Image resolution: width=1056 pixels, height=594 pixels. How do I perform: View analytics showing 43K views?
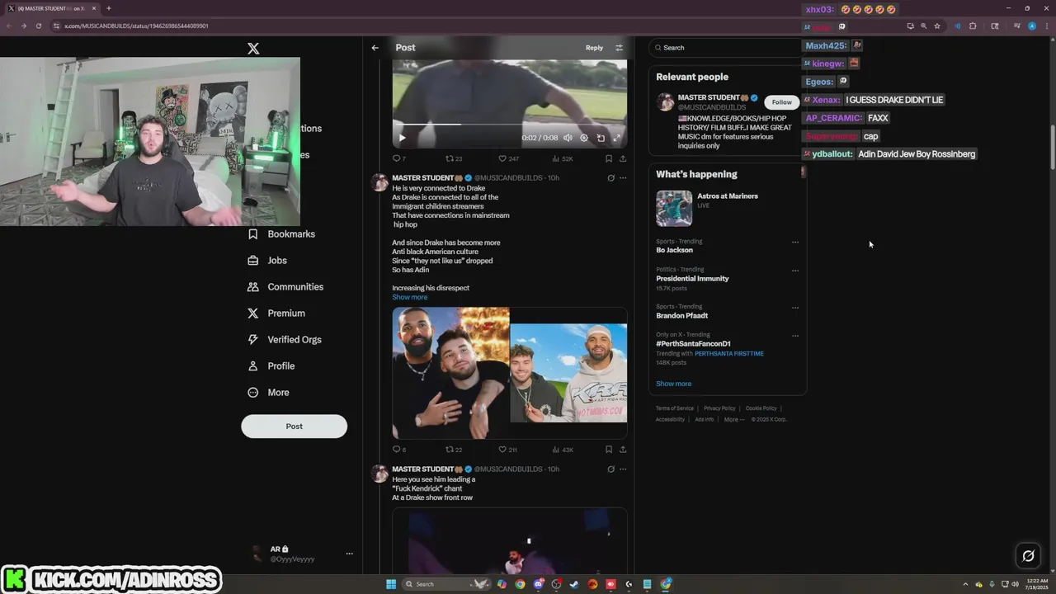[562, 450]
